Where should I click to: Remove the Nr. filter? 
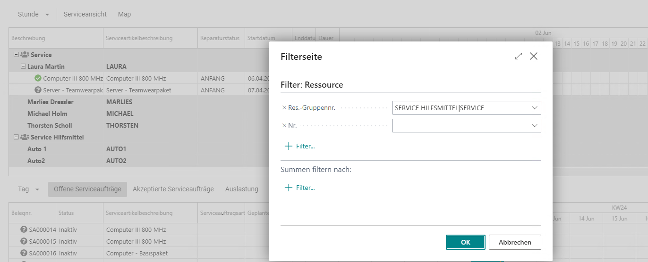284,126
